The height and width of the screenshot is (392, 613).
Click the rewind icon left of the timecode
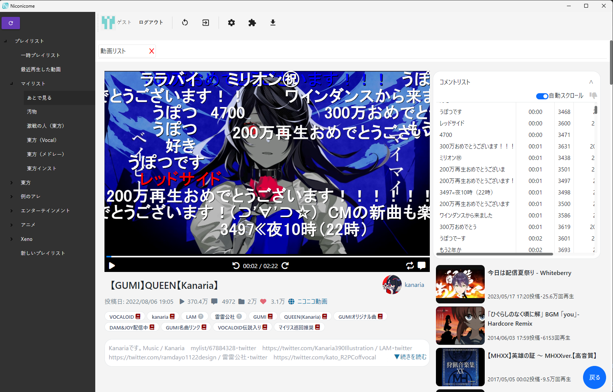click(236, 265)
